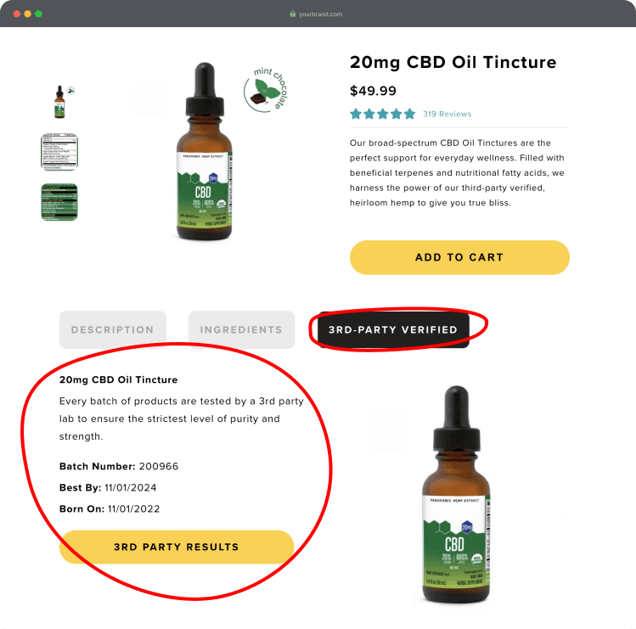636x629 pixels.
Task: Click the fifth star in the rating
Action: pyautogui.click(x=409, y=114)
